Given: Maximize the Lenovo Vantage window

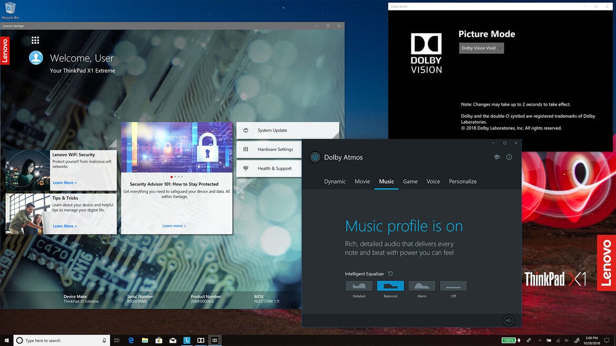Looking at the screenshot, I should pyautogui.click(x=327, y=26).
